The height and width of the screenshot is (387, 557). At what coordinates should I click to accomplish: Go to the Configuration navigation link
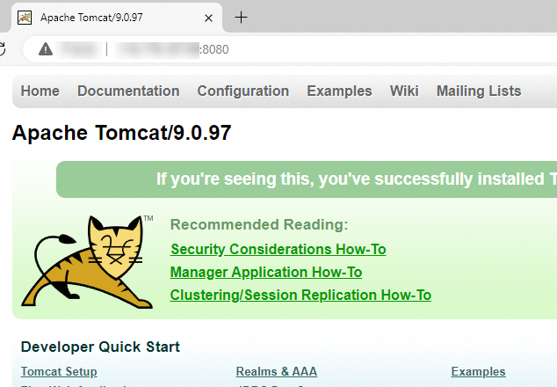pyautogui.click(x=242, y=91)
